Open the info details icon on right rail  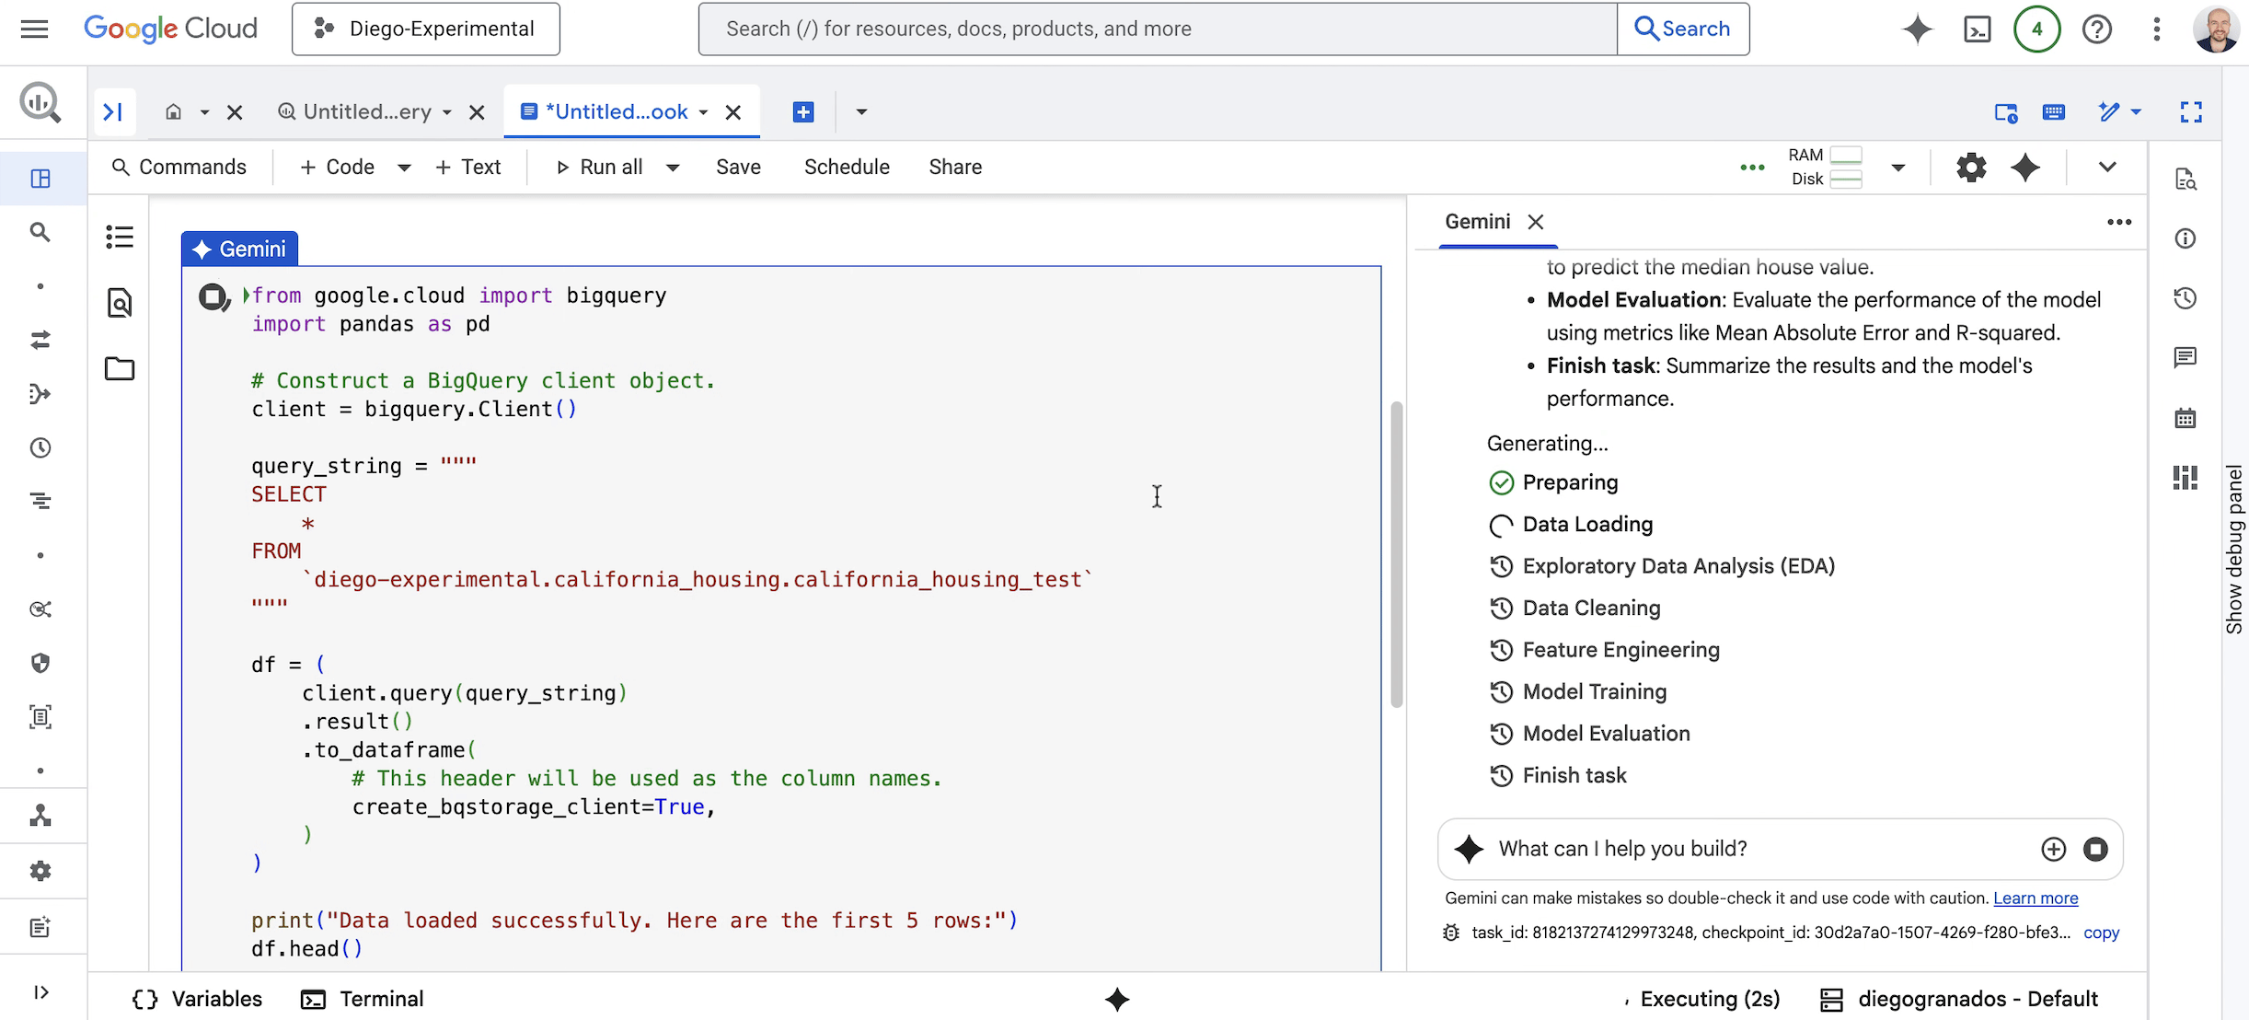click(2186, 238)
